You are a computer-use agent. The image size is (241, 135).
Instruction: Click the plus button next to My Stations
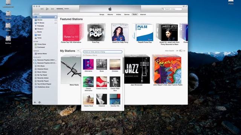[78, 51]
